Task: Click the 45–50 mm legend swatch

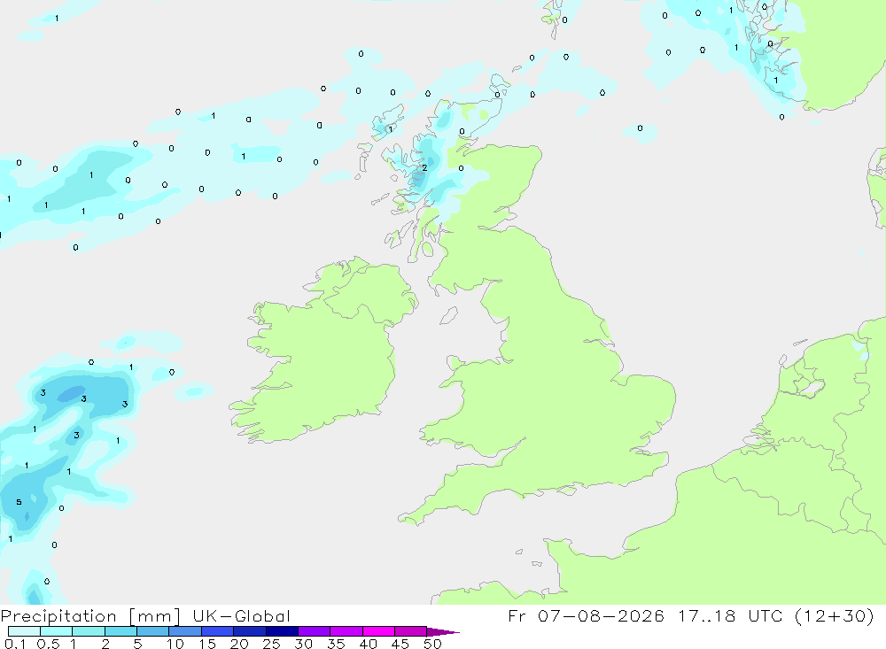Action: pyautogui.click(x=411, y=631)
